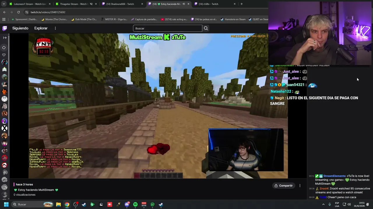
Task: Go back to the previous page
Action: (x=4, y=12)
